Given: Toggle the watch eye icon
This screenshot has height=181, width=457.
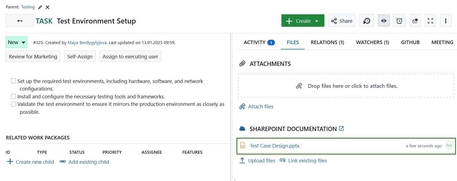Looking at the screenshot, I should (383, 21).
